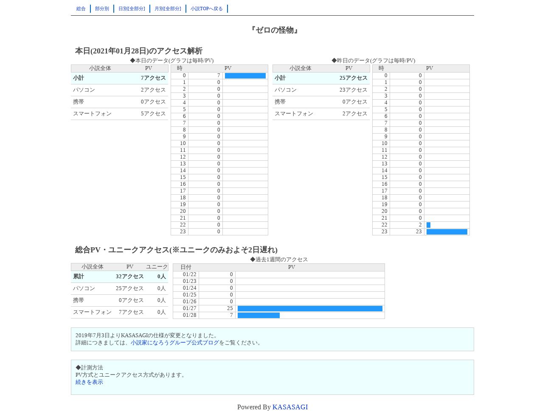
Task: Select today's スマートフォン 5アクセス value
Action: pos(153,114)
